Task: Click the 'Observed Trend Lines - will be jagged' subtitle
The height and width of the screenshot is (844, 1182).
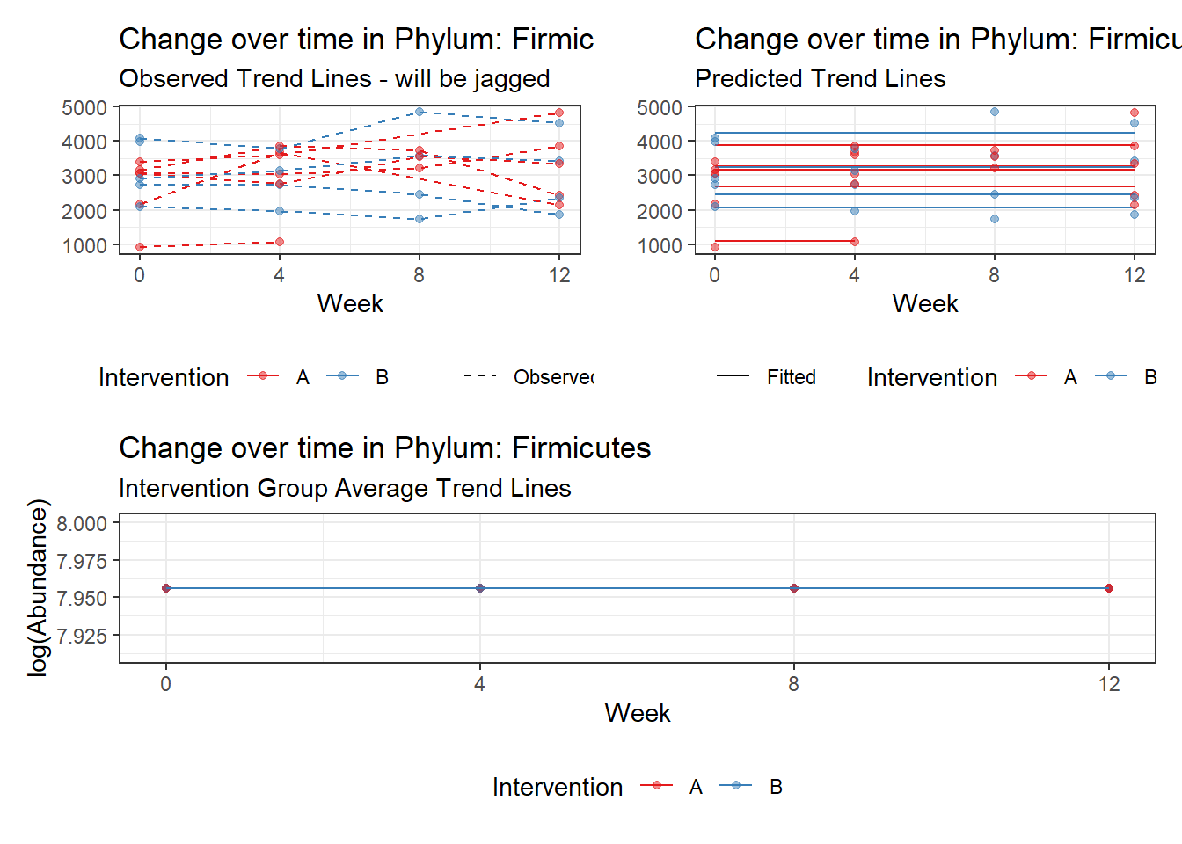Action: tap(334, 79)
